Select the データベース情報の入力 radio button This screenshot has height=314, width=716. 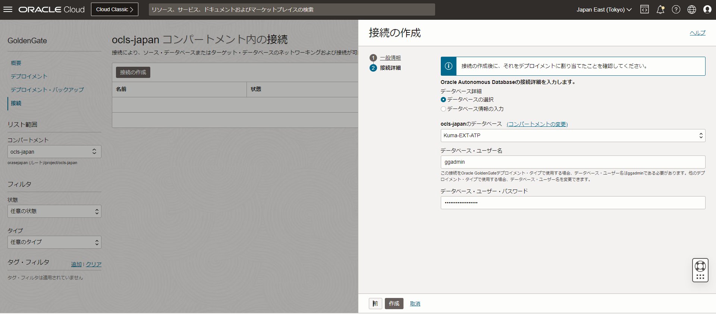pyautogui.click(x=443, y=109)
